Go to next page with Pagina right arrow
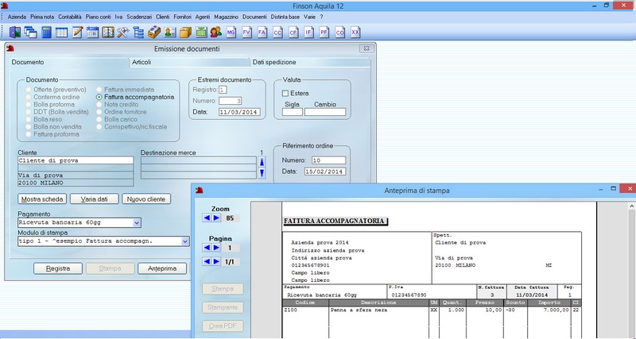This screenshot has height=339, width=636. click(216, 248)
